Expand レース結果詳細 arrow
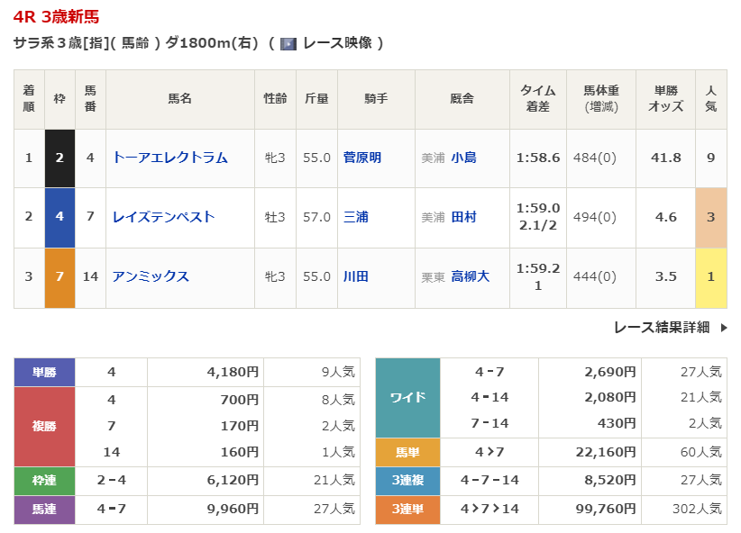 [x=723, y=328]
